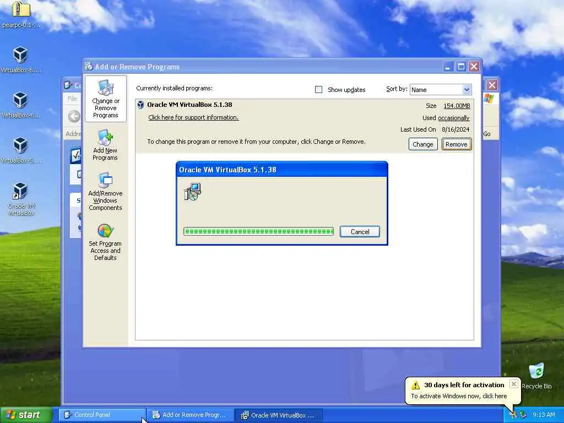The height and width of the screenshot is (423, 564).
Task: Open Click here for support information link
Action: pos(193,117)
